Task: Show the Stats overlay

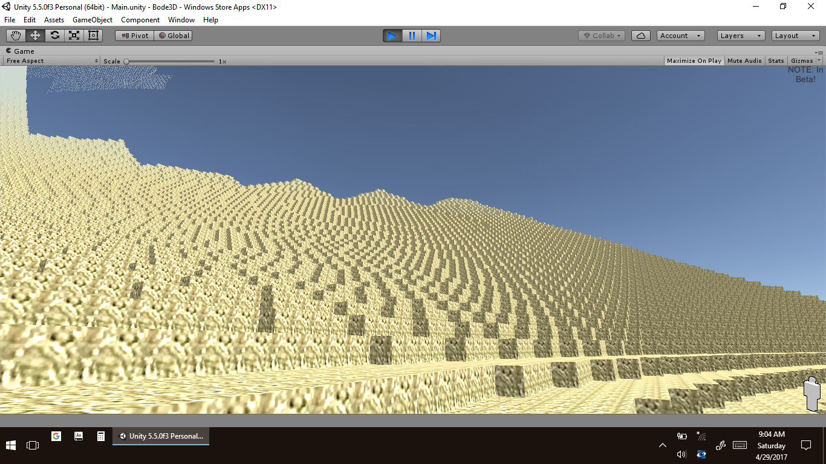Action: 776,60
